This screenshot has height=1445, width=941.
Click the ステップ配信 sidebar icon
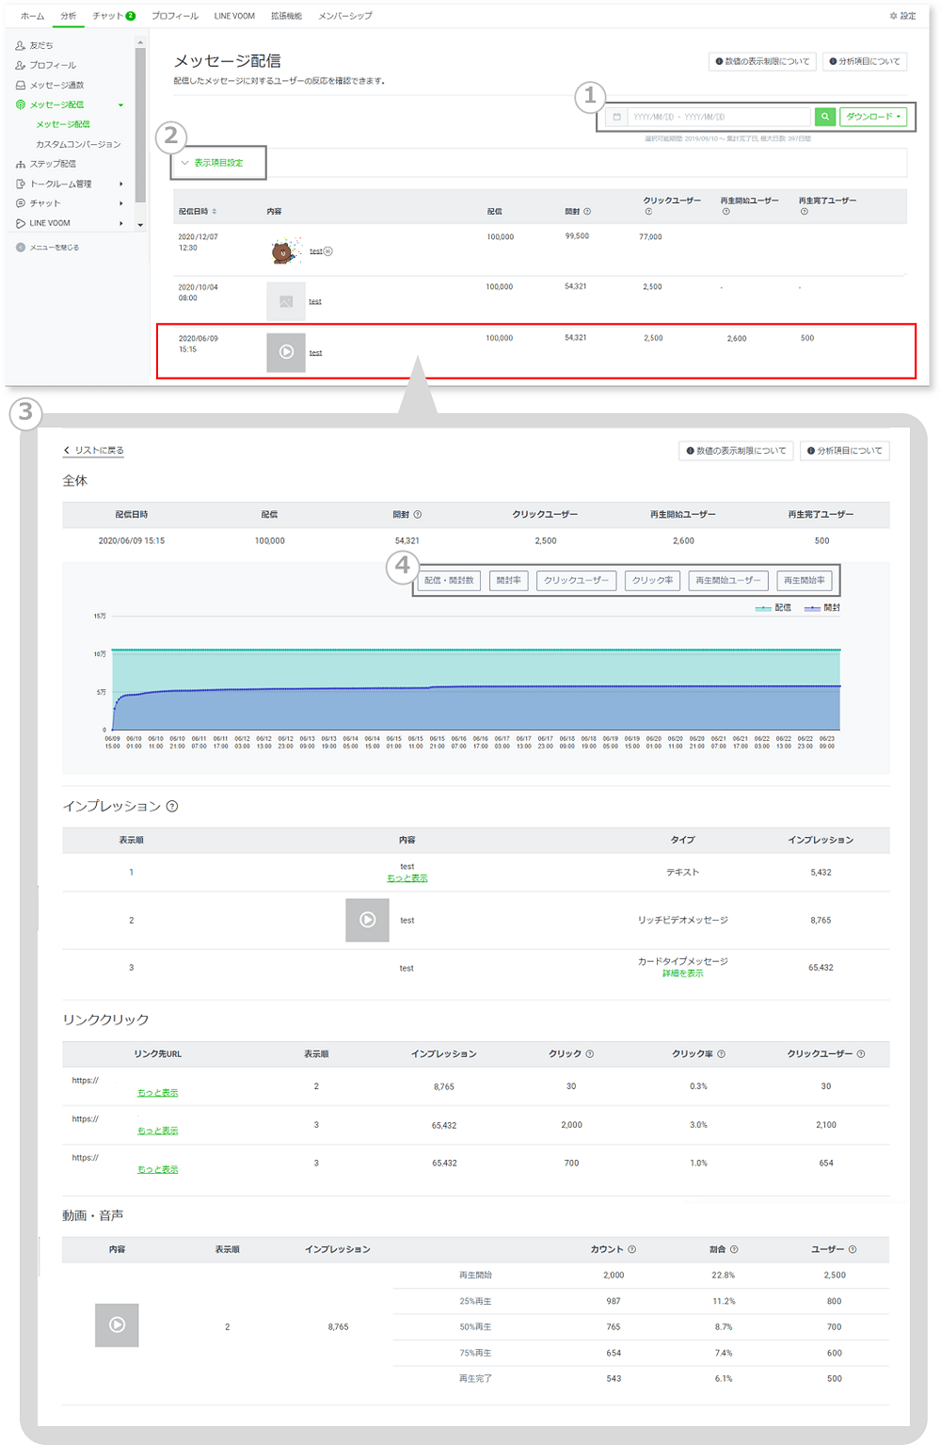pyautogui.click(x=21, y=164)
